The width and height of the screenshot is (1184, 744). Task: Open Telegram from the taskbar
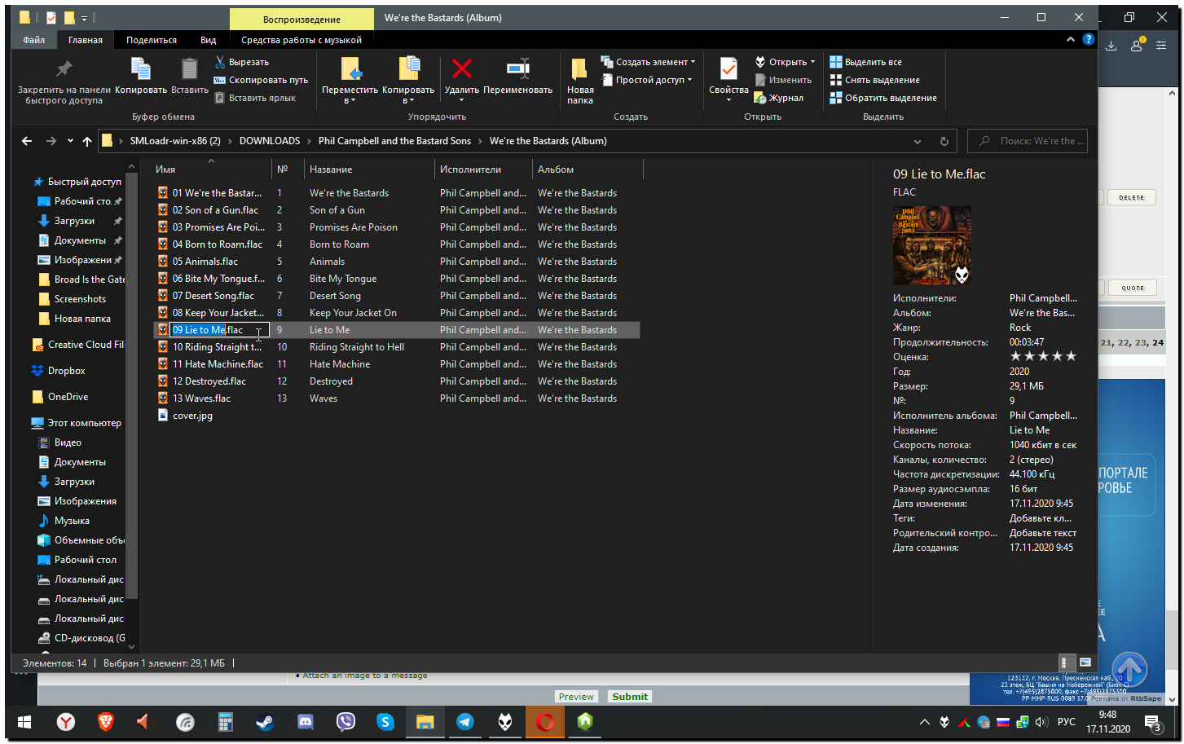464,722
